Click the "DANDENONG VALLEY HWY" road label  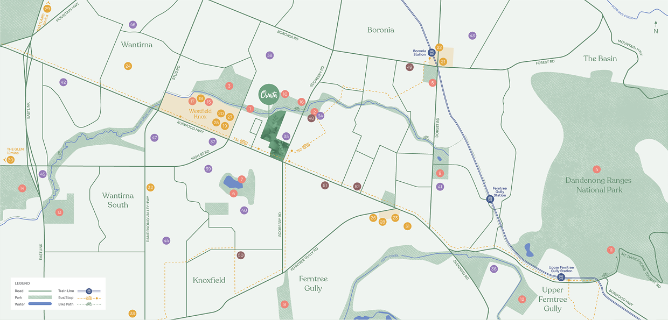[x=148, y=219]
